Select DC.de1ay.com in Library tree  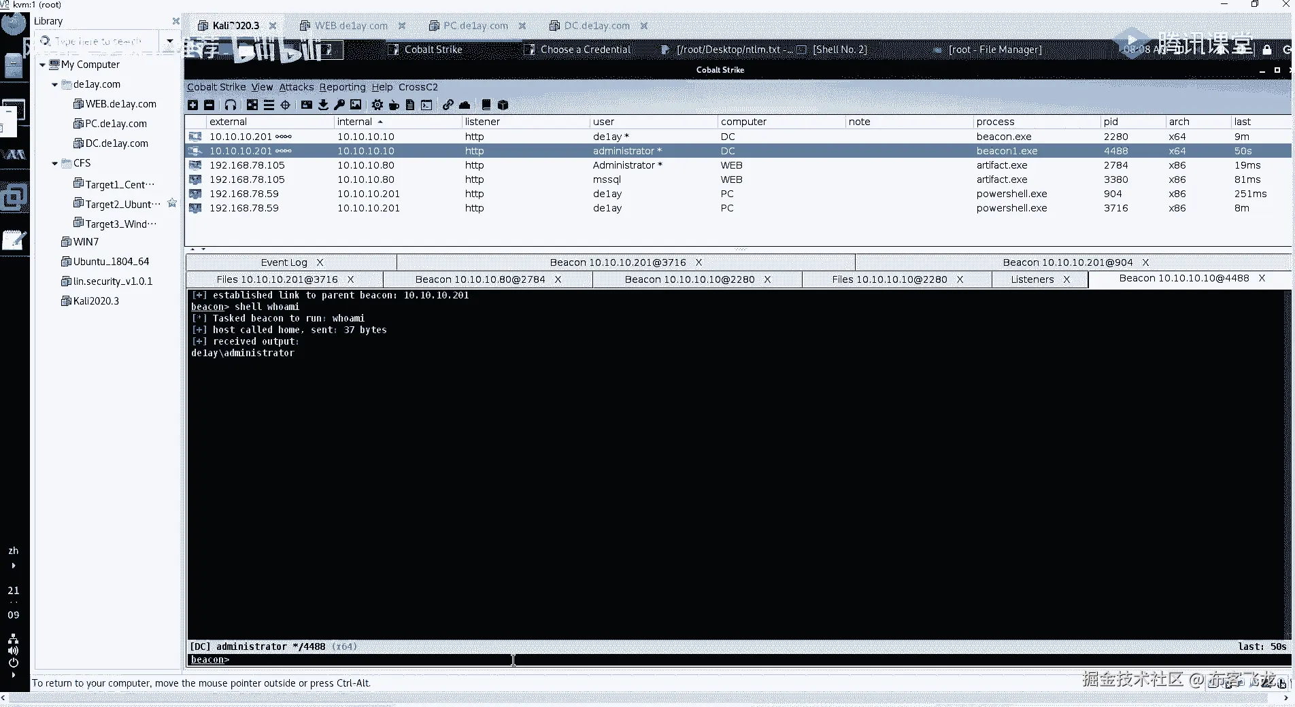[x=117, y=143]
